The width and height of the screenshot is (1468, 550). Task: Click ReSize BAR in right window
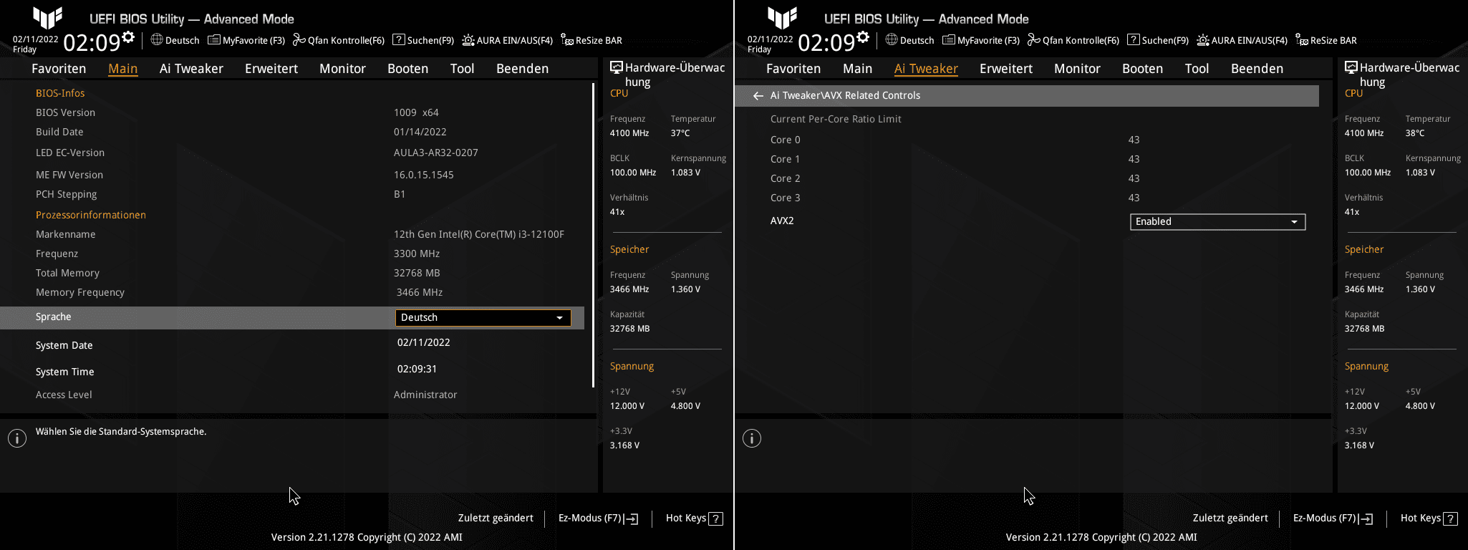pos(1326,40)
